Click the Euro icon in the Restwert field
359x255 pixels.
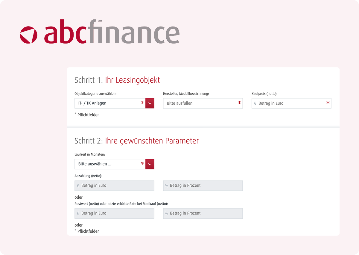pyautogui.click(x=78, y=213)
